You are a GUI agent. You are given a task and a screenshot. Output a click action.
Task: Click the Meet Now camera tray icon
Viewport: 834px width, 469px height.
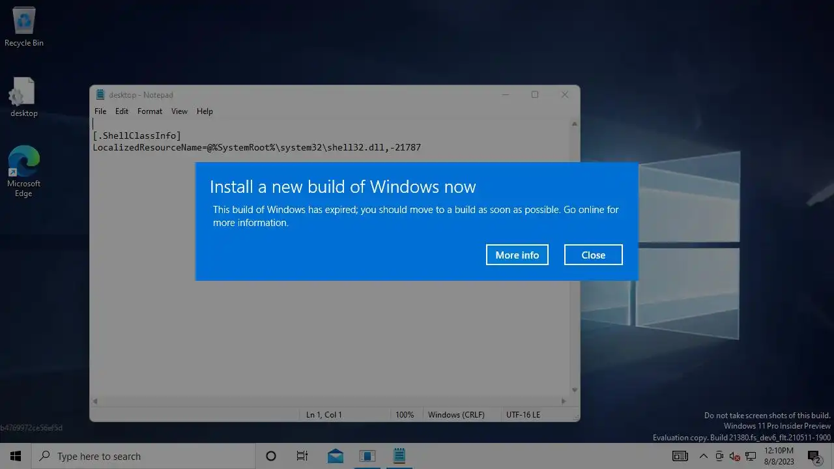pos(719,456)
